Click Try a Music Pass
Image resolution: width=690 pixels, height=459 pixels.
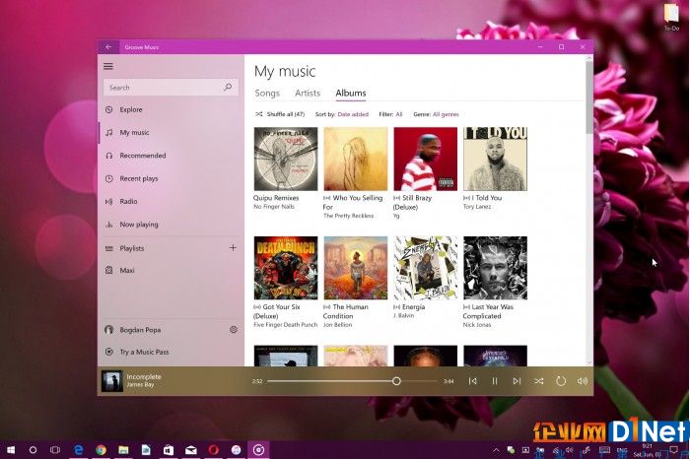click(171, 352)
